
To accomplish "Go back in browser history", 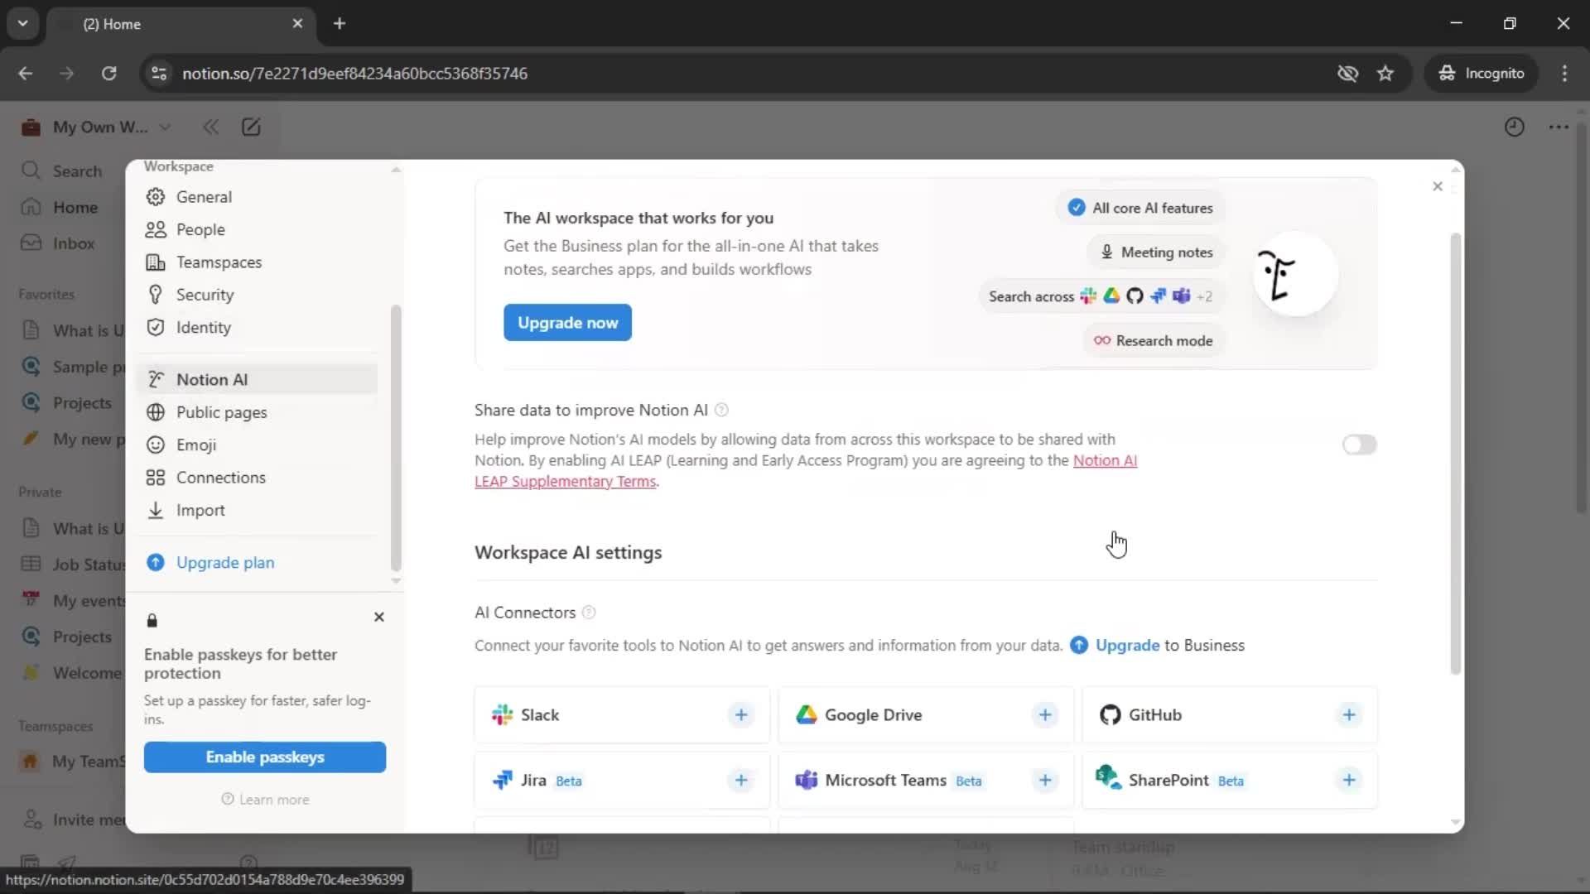I will click(x=26, y=74).
